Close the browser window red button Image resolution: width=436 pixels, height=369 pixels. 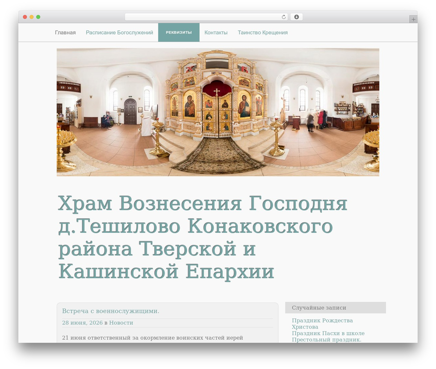tap(25, 17)
